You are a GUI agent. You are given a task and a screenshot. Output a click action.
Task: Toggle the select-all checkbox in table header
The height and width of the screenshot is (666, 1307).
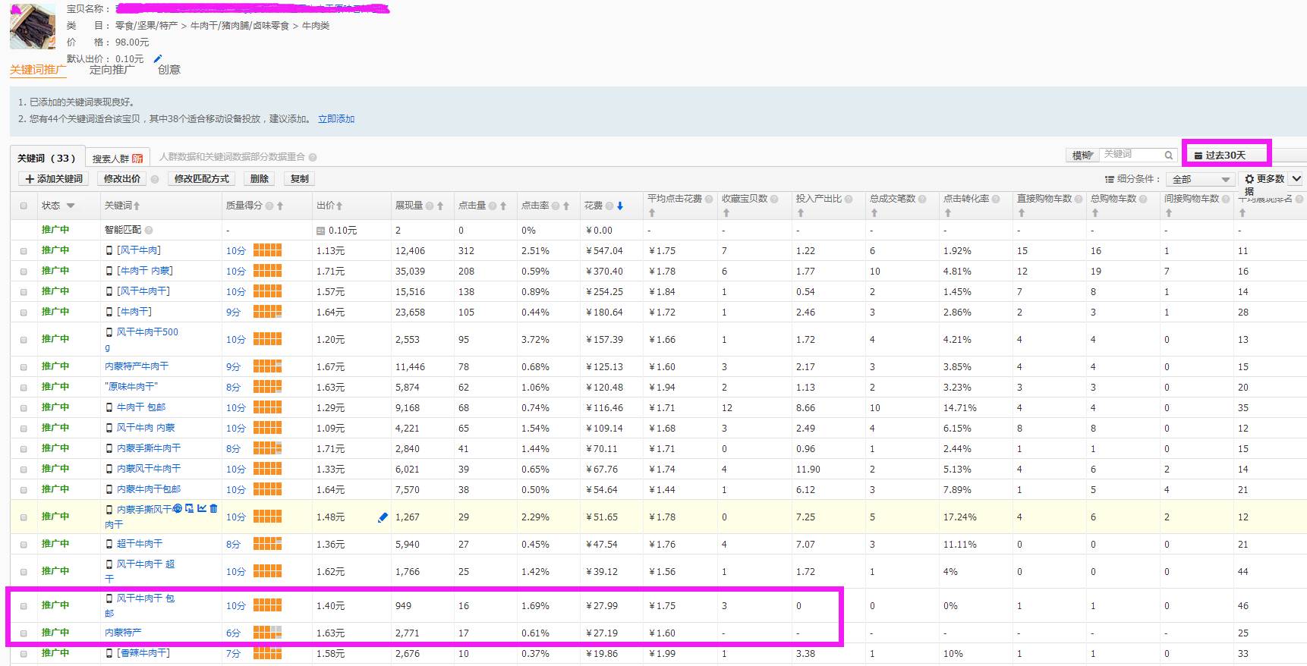click(24, 206)
